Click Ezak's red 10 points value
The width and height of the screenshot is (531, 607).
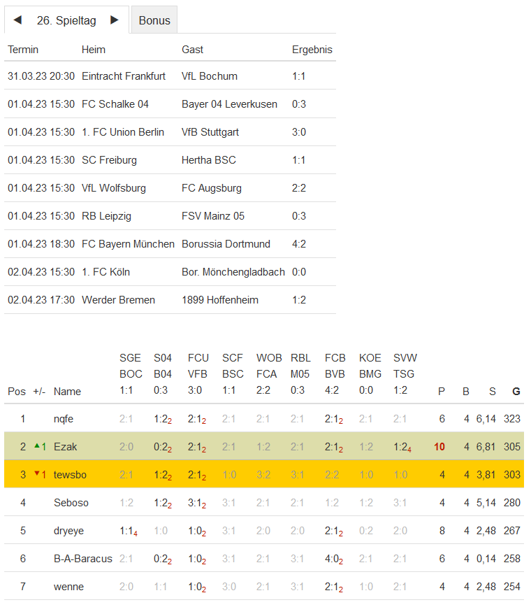(439, 447)
